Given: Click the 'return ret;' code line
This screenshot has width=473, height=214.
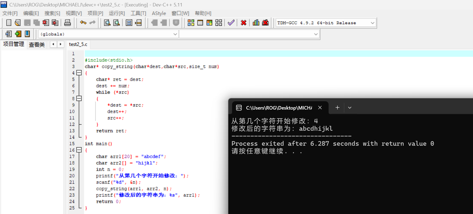Looking at the screenshot, I should coord(111,131).
